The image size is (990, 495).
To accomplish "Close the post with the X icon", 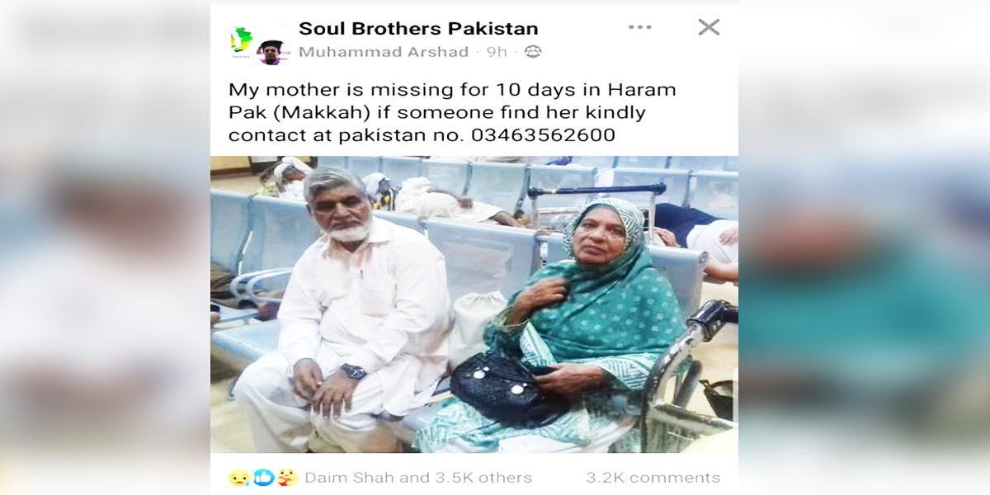I will 709,27.
